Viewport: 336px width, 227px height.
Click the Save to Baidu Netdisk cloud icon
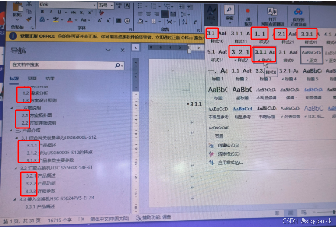[298, 12]
